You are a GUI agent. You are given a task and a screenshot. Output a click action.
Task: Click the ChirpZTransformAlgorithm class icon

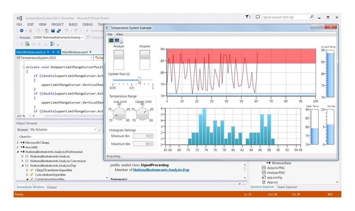[32, 170]
